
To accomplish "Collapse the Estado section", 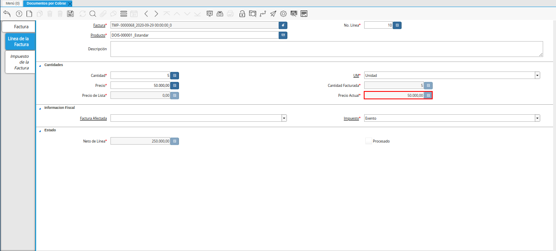I will [40, 130].
